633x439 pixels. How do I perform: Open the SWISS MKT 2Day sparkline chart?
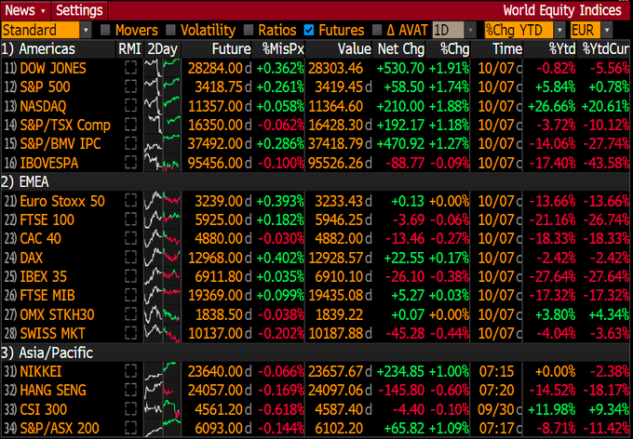162,333
